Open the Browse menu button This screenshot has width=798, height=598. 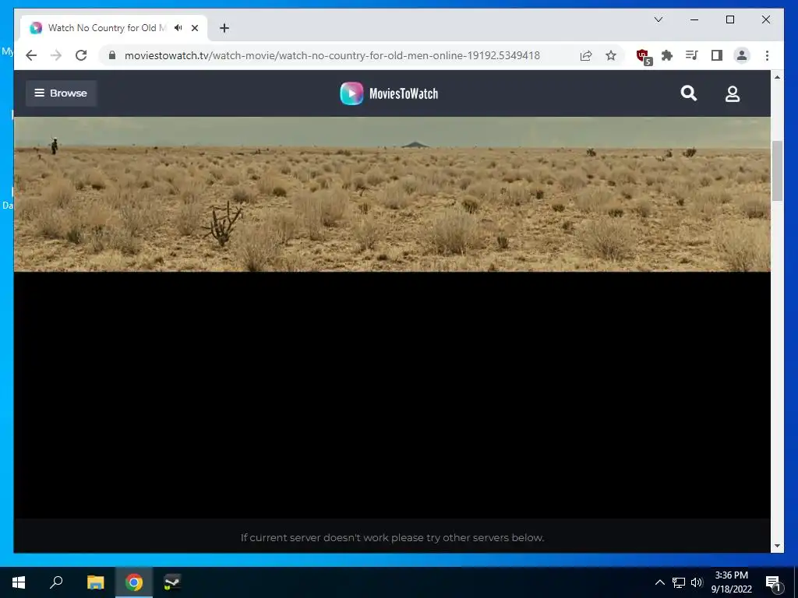(x=61, y=93)
